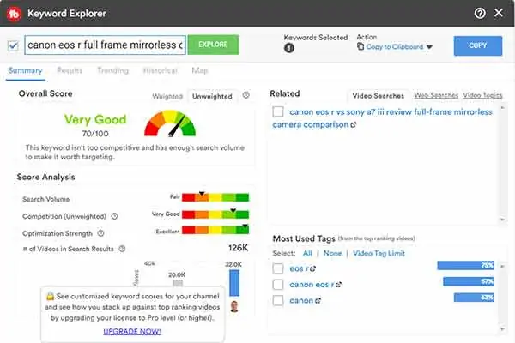The height and width of the screenshot is (343, 515).
Task: Click the UPGRADE NOW! link
Action: coord(132,331)
